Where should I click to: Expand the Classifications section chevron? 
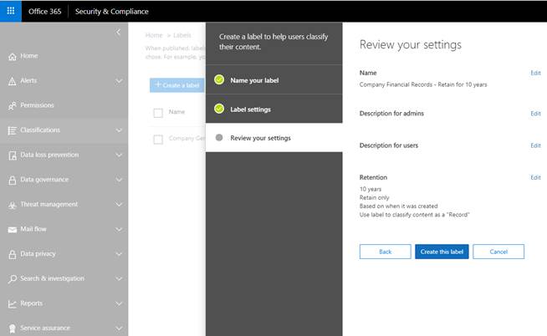coord(119,130)
